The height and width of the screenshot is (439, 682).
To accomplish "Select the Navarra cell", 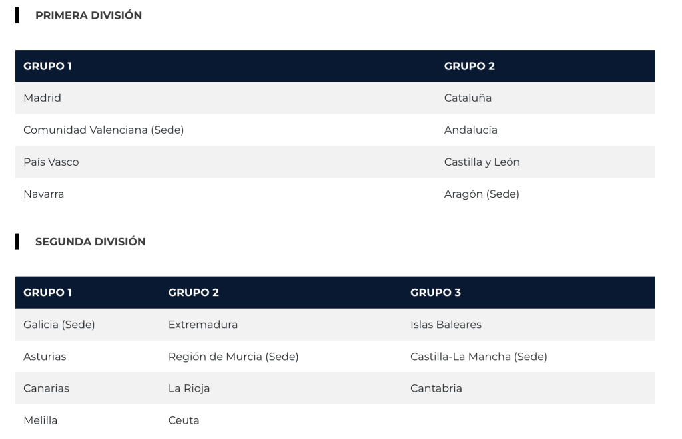I will [43, 194].
